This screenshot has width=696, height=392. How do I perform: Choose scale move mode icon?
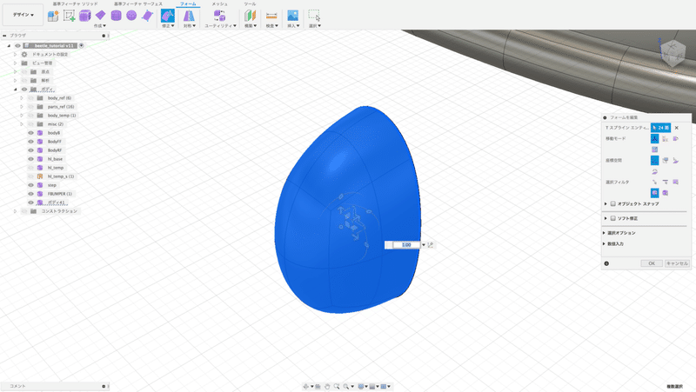click(x=654, y=149)
